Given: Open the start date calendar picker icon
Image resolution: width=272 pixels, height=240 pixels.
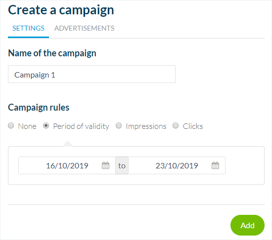Looking at the screenshot, I should pyautogui.click(x=105, y=165).
